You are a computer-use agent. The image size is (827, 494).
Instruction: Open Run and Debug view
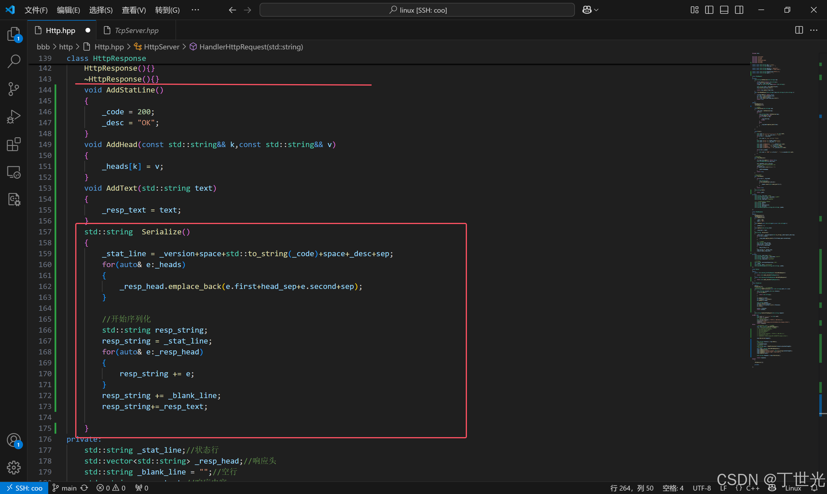click(x=14, y=117)
